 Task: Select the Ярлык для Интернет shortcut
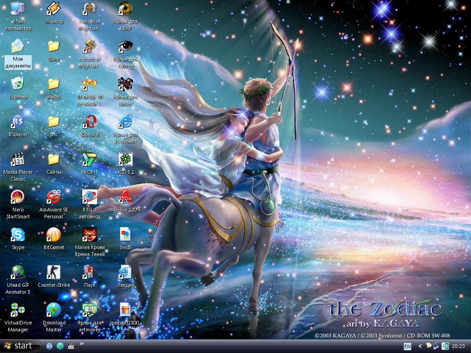[125, 129]
